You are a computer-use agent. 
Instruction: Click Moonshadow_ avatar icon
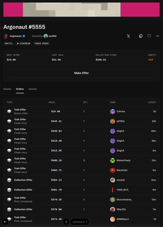click(x=113, y=200)
